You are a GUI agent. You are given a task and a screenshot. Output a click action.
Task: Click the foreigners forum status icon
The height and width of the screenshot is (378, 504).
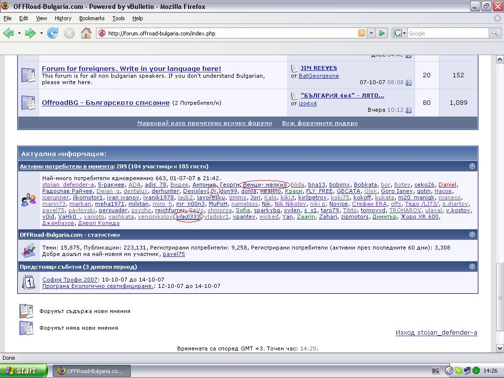click(x=28, y=75)
